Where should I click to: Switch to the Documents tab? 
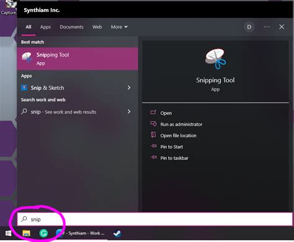[x=71, y=27]
